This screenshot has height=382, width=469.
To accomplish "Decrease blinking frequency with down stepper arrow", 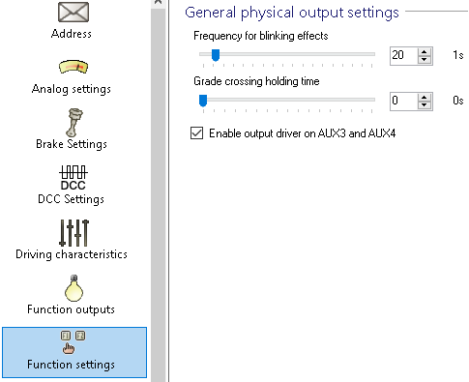I will 425,60.
